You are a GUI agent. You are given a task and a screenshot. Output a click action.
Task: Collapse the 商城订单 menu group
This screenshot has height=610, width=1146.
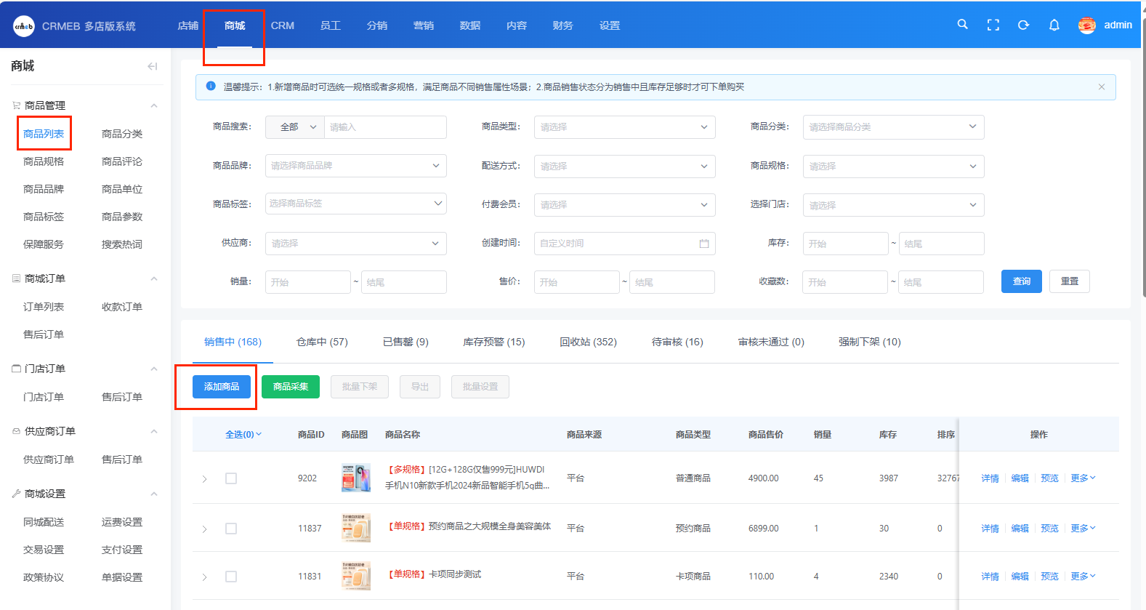pos(154,278)
